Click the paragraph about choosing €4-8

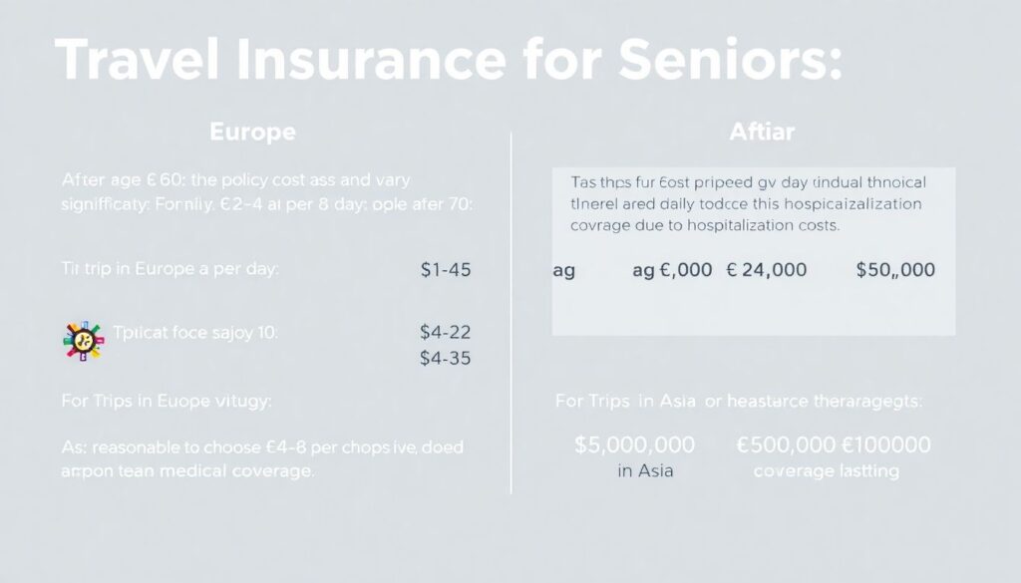pyautogui.click(x=262, y=459)
